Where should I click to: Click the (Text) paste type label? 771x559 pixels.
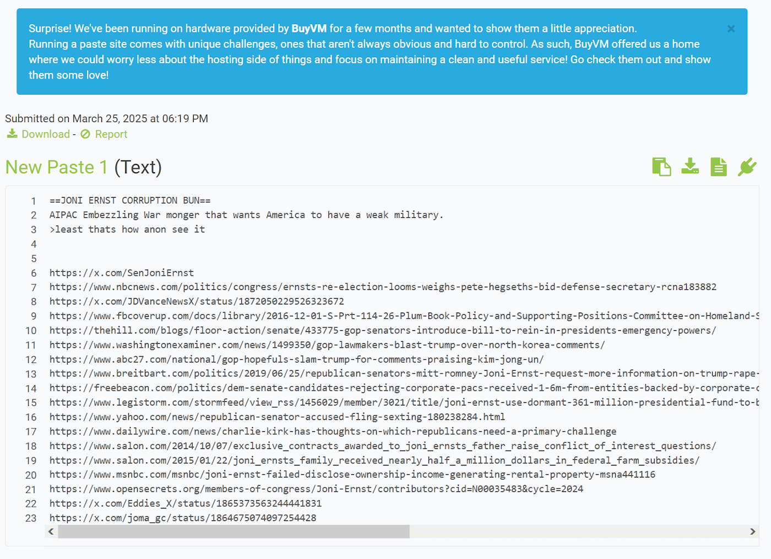138,167
